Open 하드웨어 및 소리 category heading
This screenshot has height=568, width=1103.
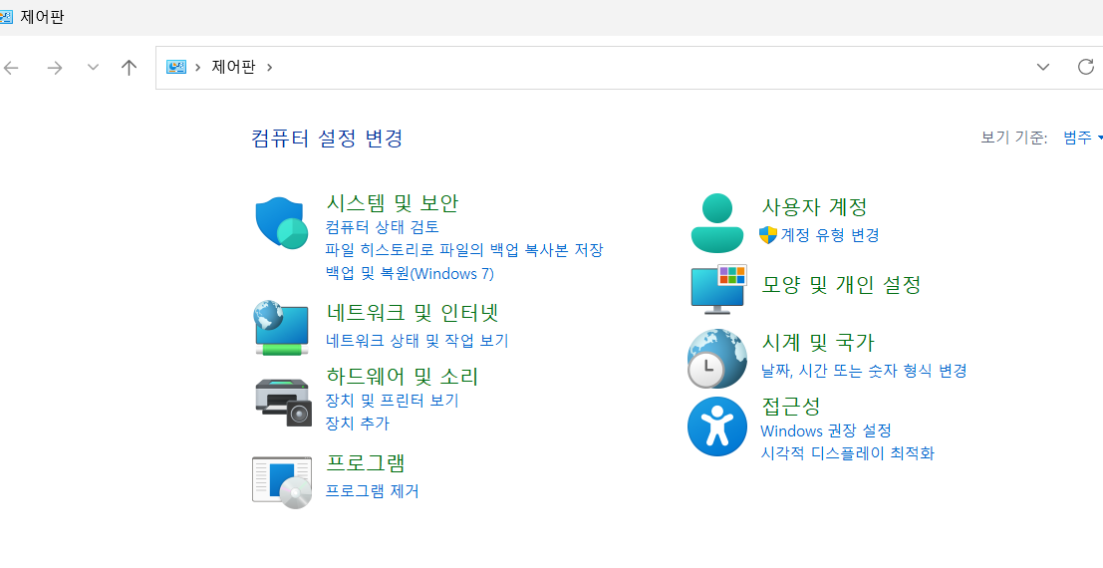tap(403, 377)
